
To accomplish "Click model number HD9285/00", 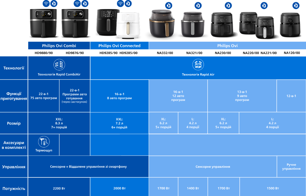I will (129, 53).
